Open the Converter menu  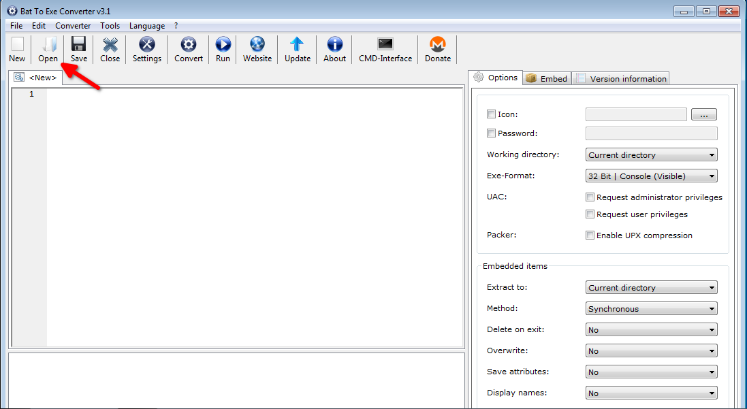pyautogui.click(x=73, y=26)
